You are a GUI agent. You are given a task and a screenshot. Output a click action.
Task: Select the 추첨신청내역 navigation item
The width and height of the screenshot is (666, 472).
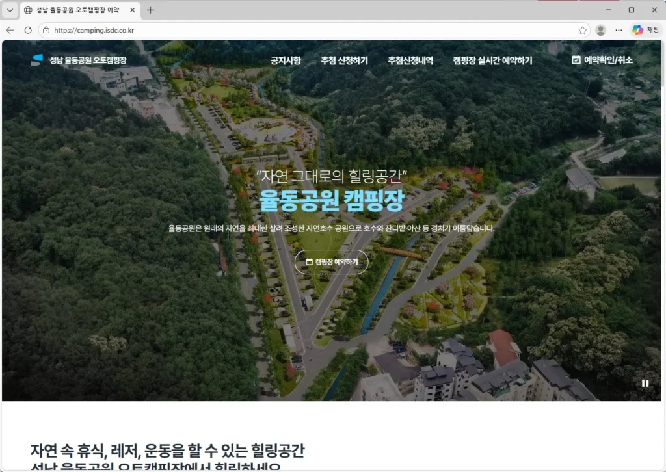tap(410, 60)
